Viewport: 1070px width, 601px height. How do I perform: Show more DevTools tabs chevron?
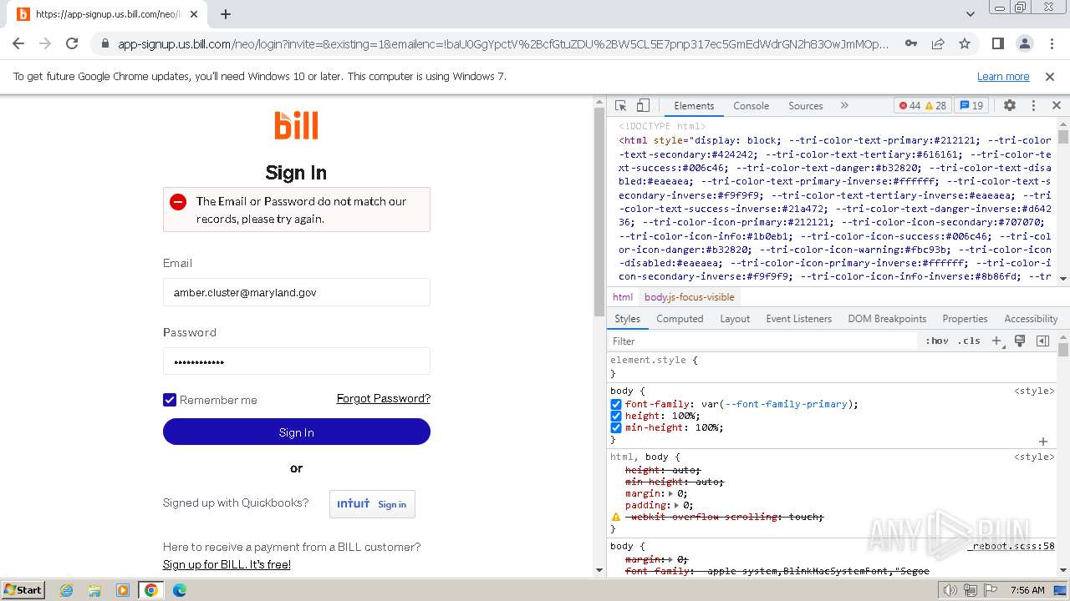[x=844, y=106]
